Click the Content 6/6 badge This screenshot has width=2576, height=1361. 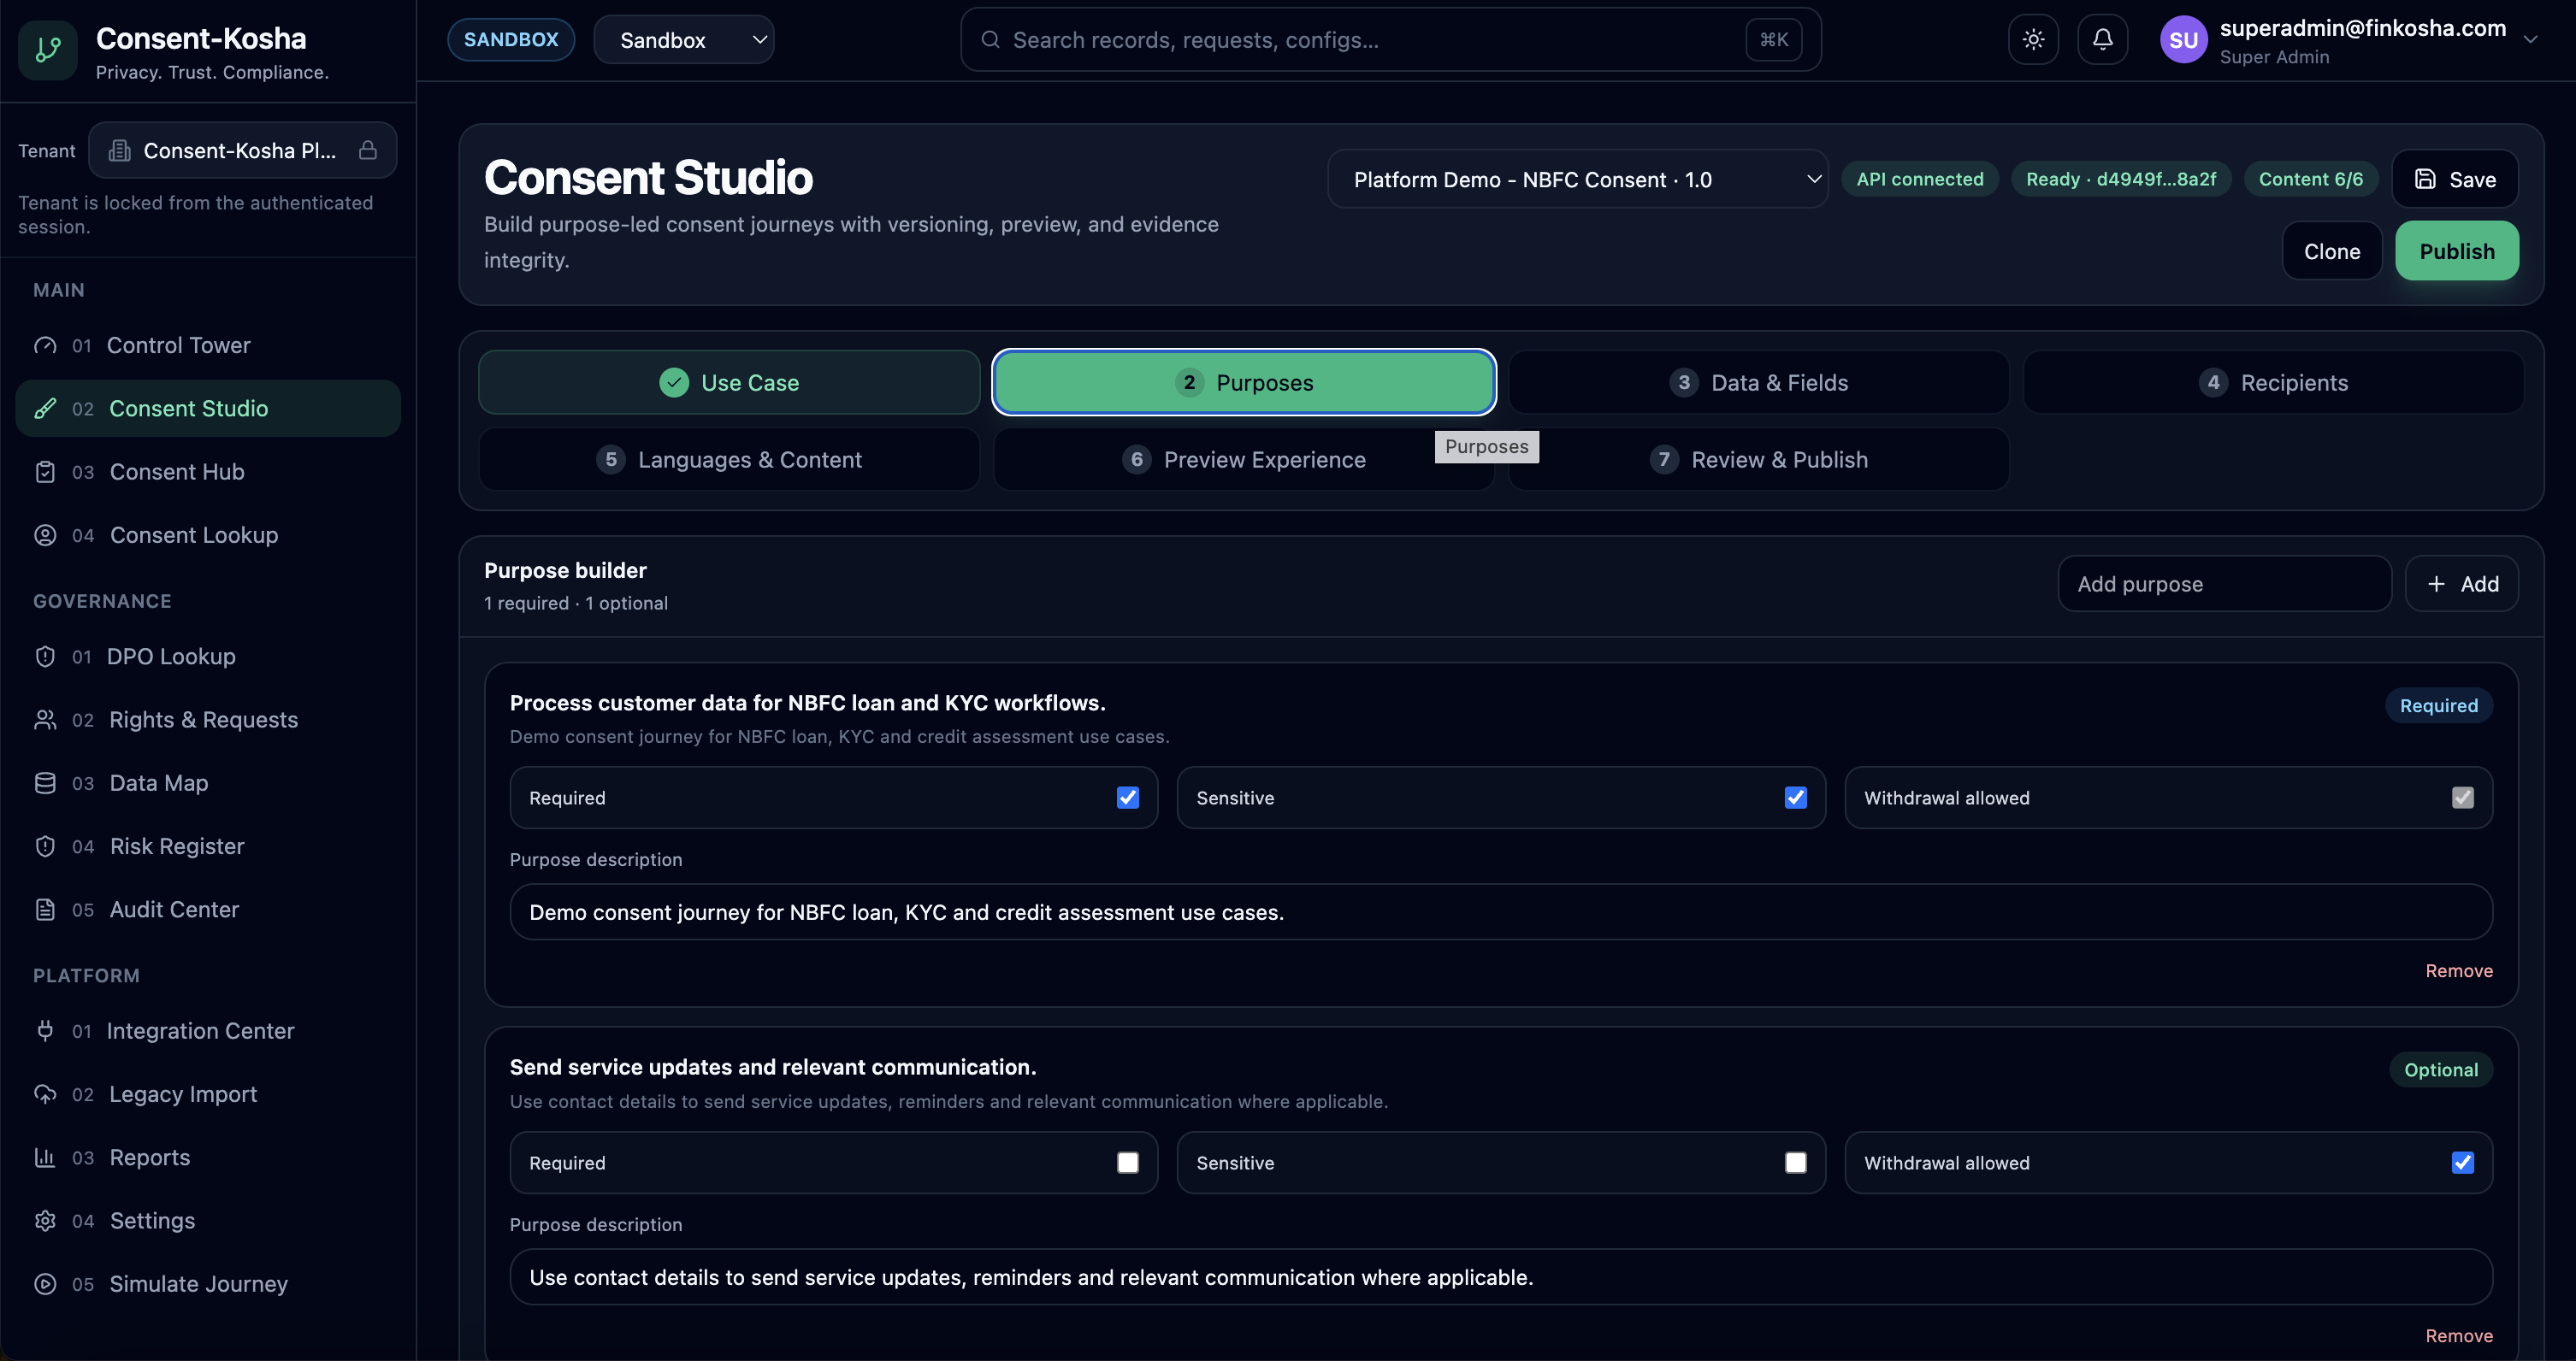pos(2311,179)
